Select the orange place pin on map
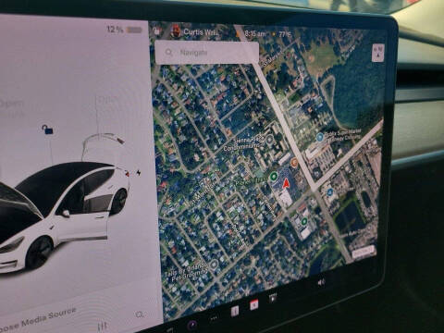Screen dimensions: 444x333 tap(294, 162)
